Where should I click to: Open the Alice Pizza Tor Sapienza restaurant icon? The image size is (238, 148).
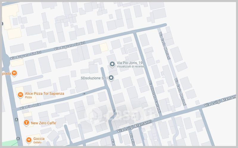[20, 95]
